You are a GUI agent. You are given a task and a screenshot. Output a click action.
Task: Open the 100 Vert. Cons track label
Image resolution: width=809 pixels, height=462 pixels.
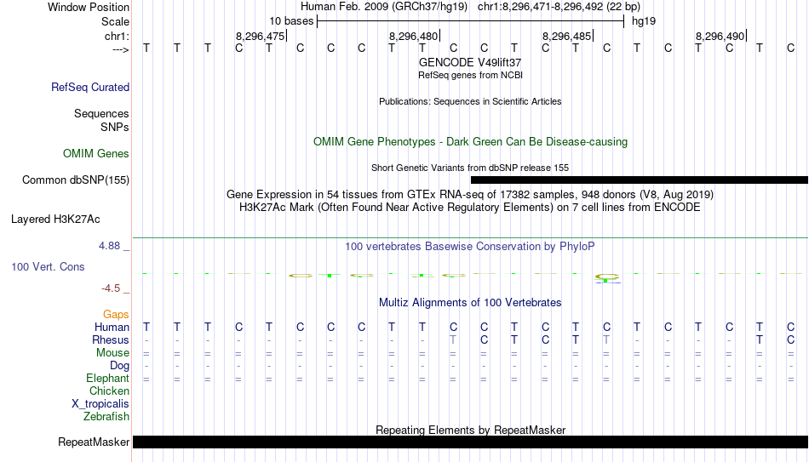tap(48, 266)
